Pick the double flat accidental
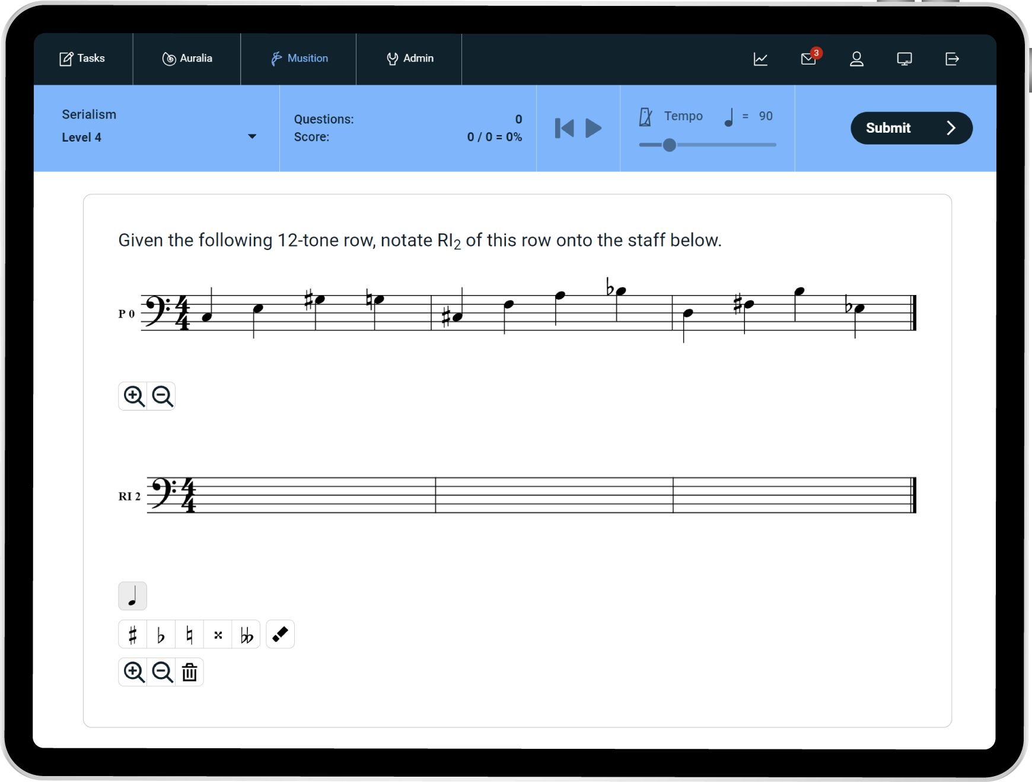1032x782 pixels. pyautogui.click(x=247, y=635)
